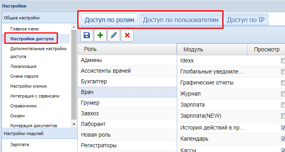This screenshot has height=152, width=285.
Task: Tick the Idexx view checkbox
Action: (283, 60)
